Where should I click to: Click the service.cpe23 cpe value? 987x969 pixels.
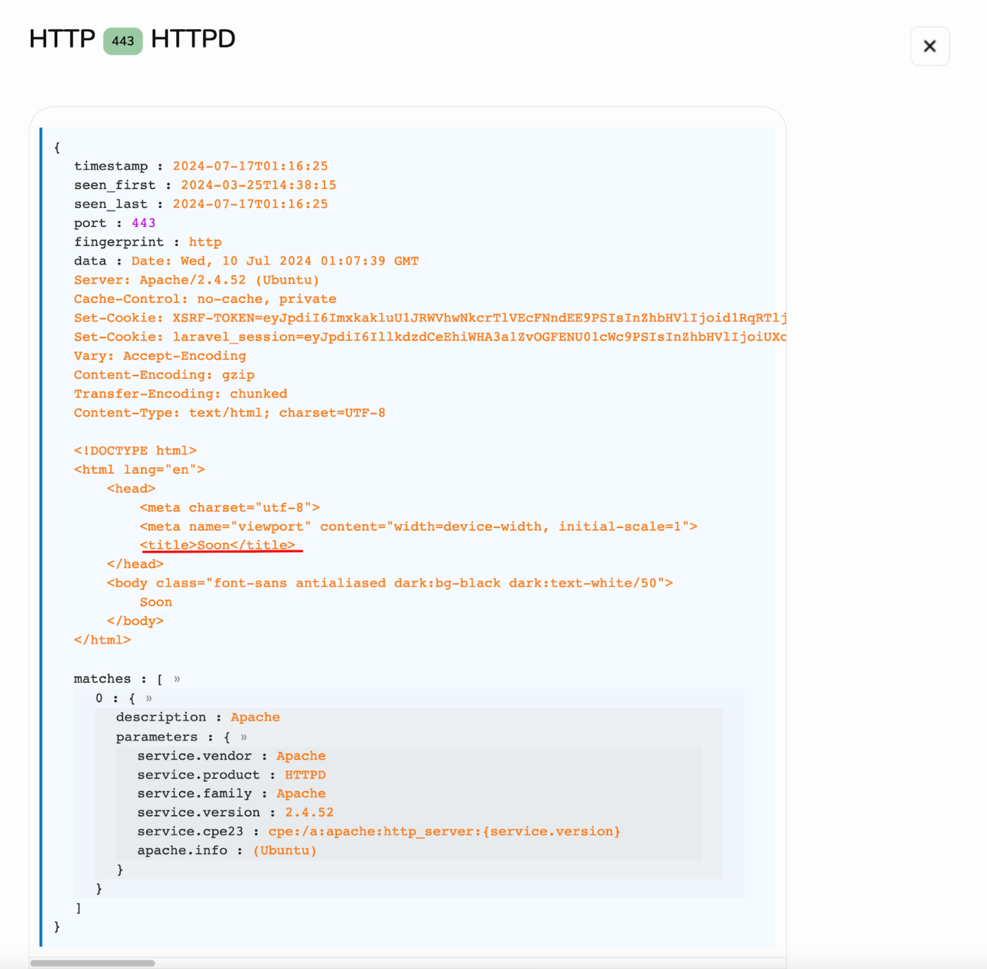point(444,832)
